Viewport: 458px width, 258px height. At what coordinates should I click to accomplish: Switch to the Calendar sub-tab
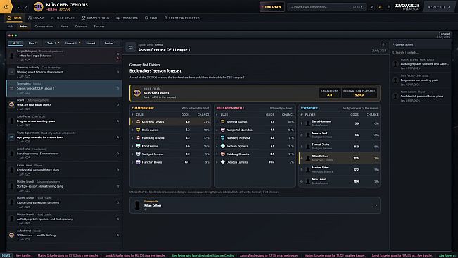(81, 27)
